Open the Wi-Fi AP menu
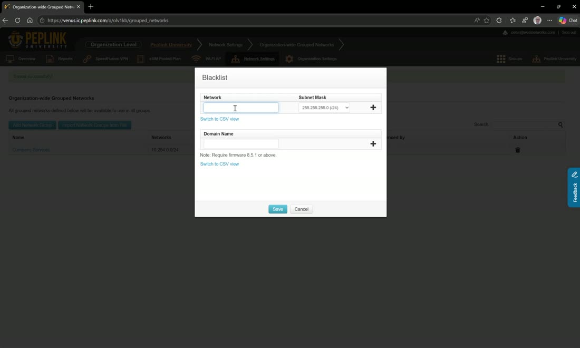 206,59
